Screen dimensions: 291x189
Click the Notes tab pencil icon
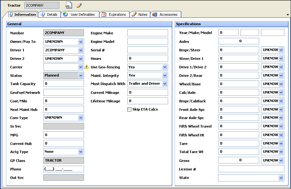134,14
